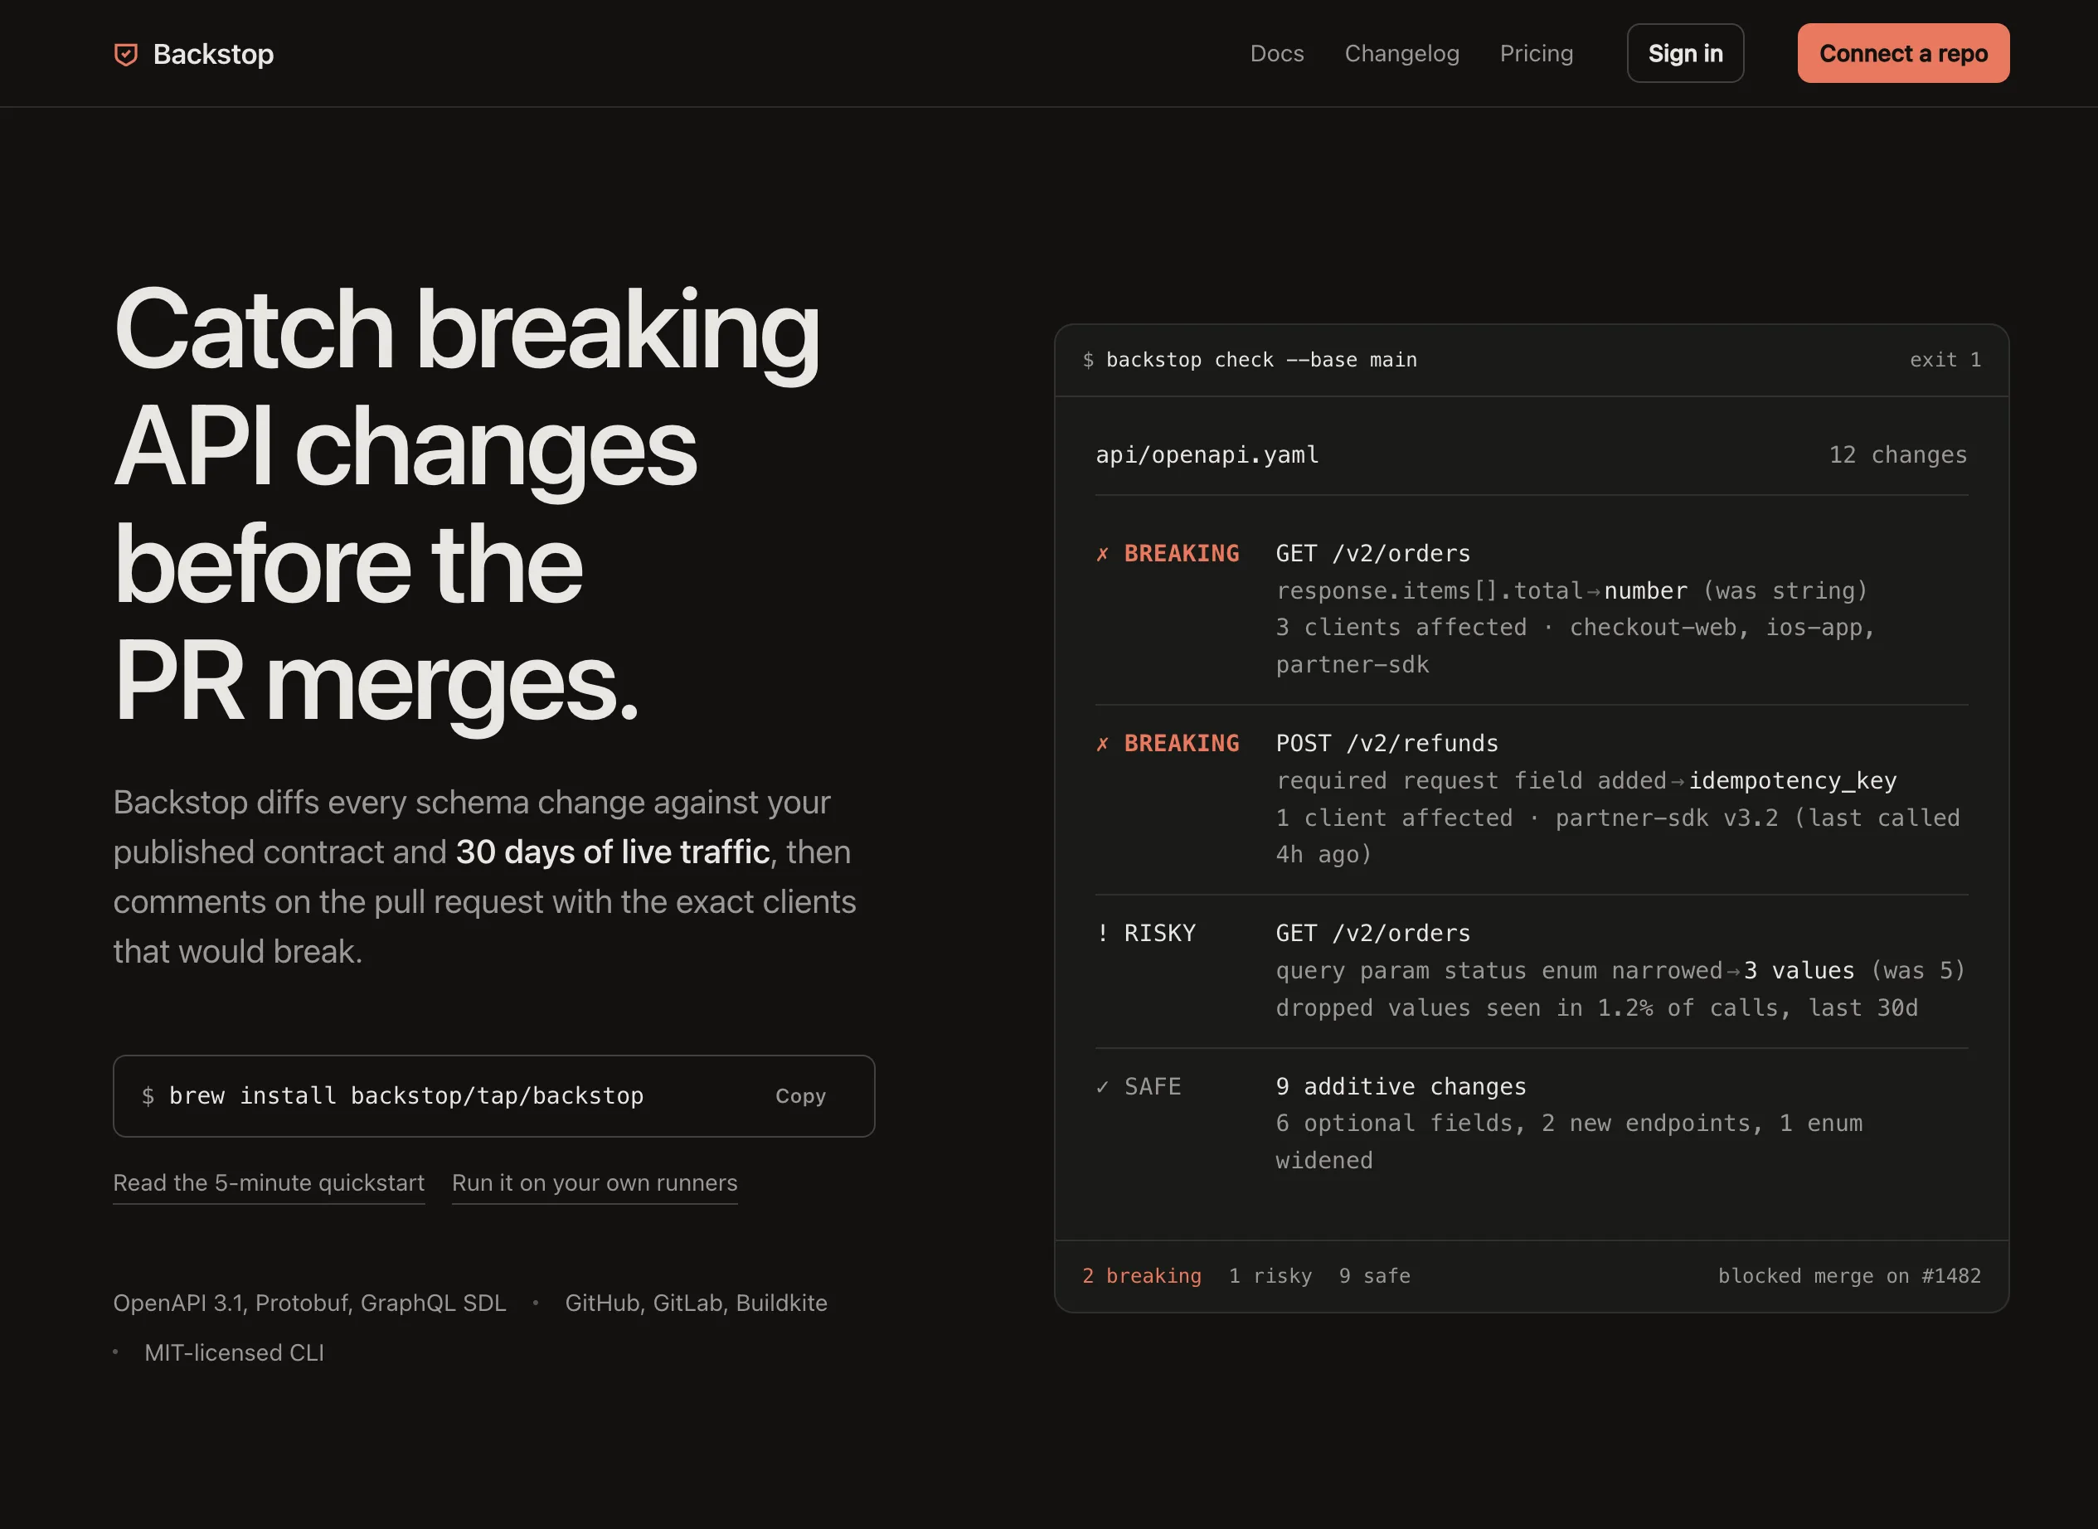Screen dimensions: 2098x1529
Task: Click the Connect a repo button
Action: point(1903,54)
